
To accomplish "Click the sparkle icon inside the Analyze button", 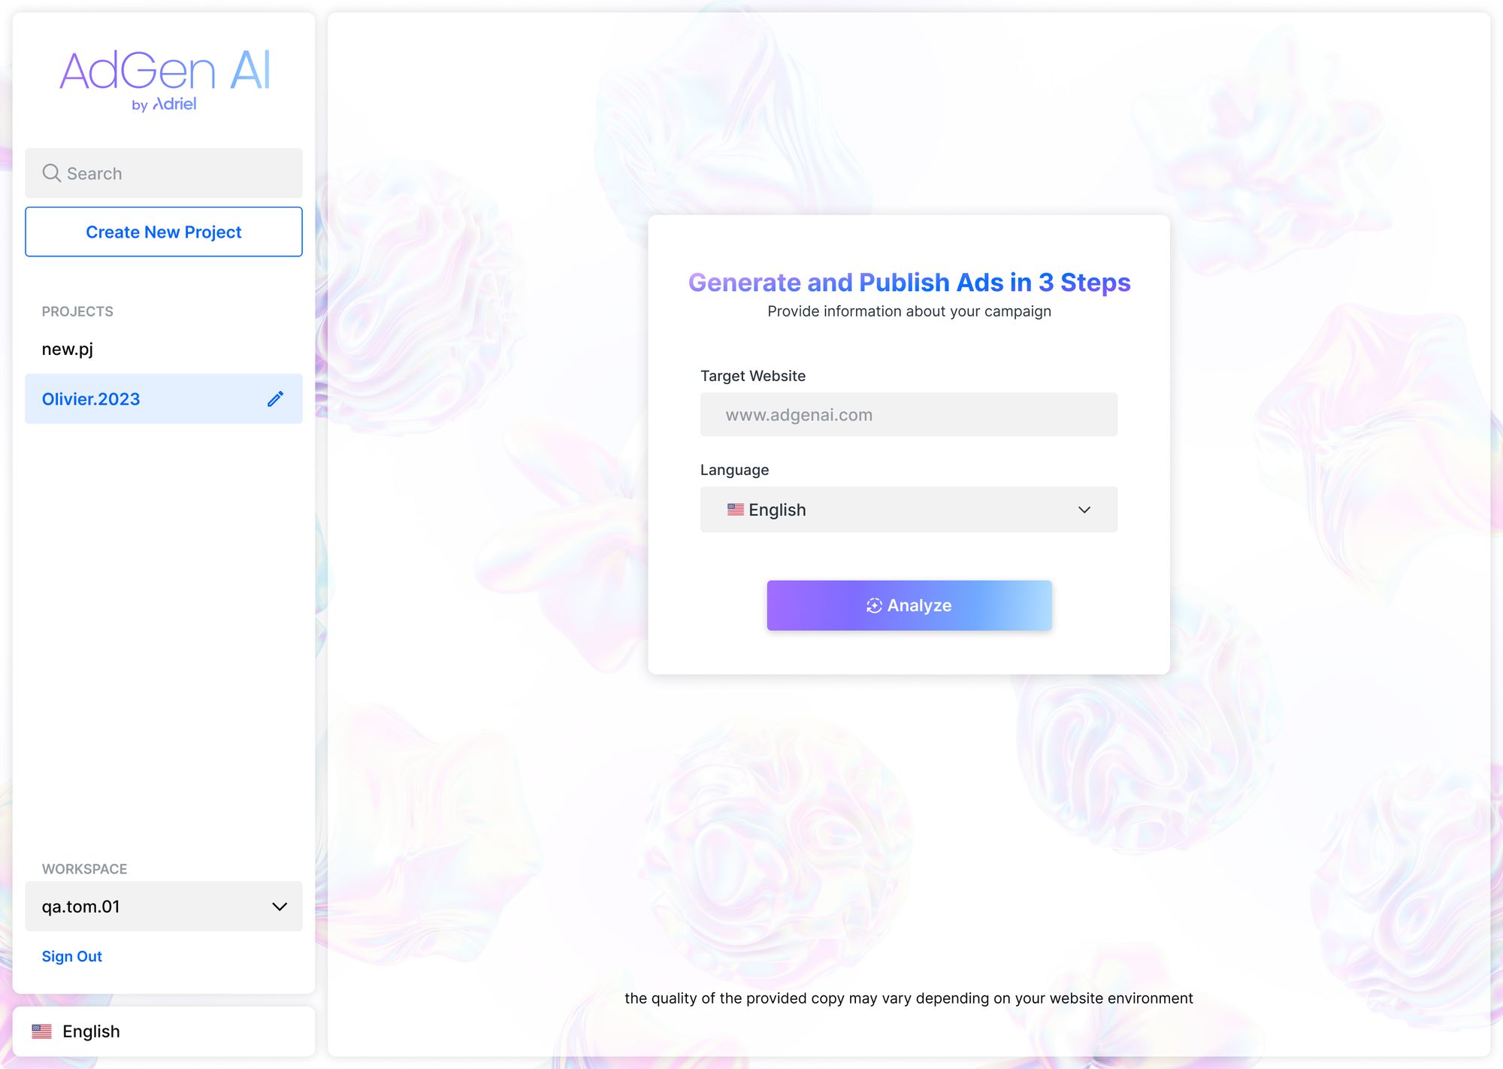I will (x=873, y=605).
